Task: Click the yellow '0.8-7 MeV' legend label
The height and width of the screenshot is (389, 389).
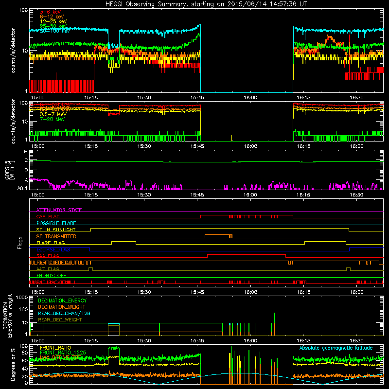Action: click(x=53, y=114)
